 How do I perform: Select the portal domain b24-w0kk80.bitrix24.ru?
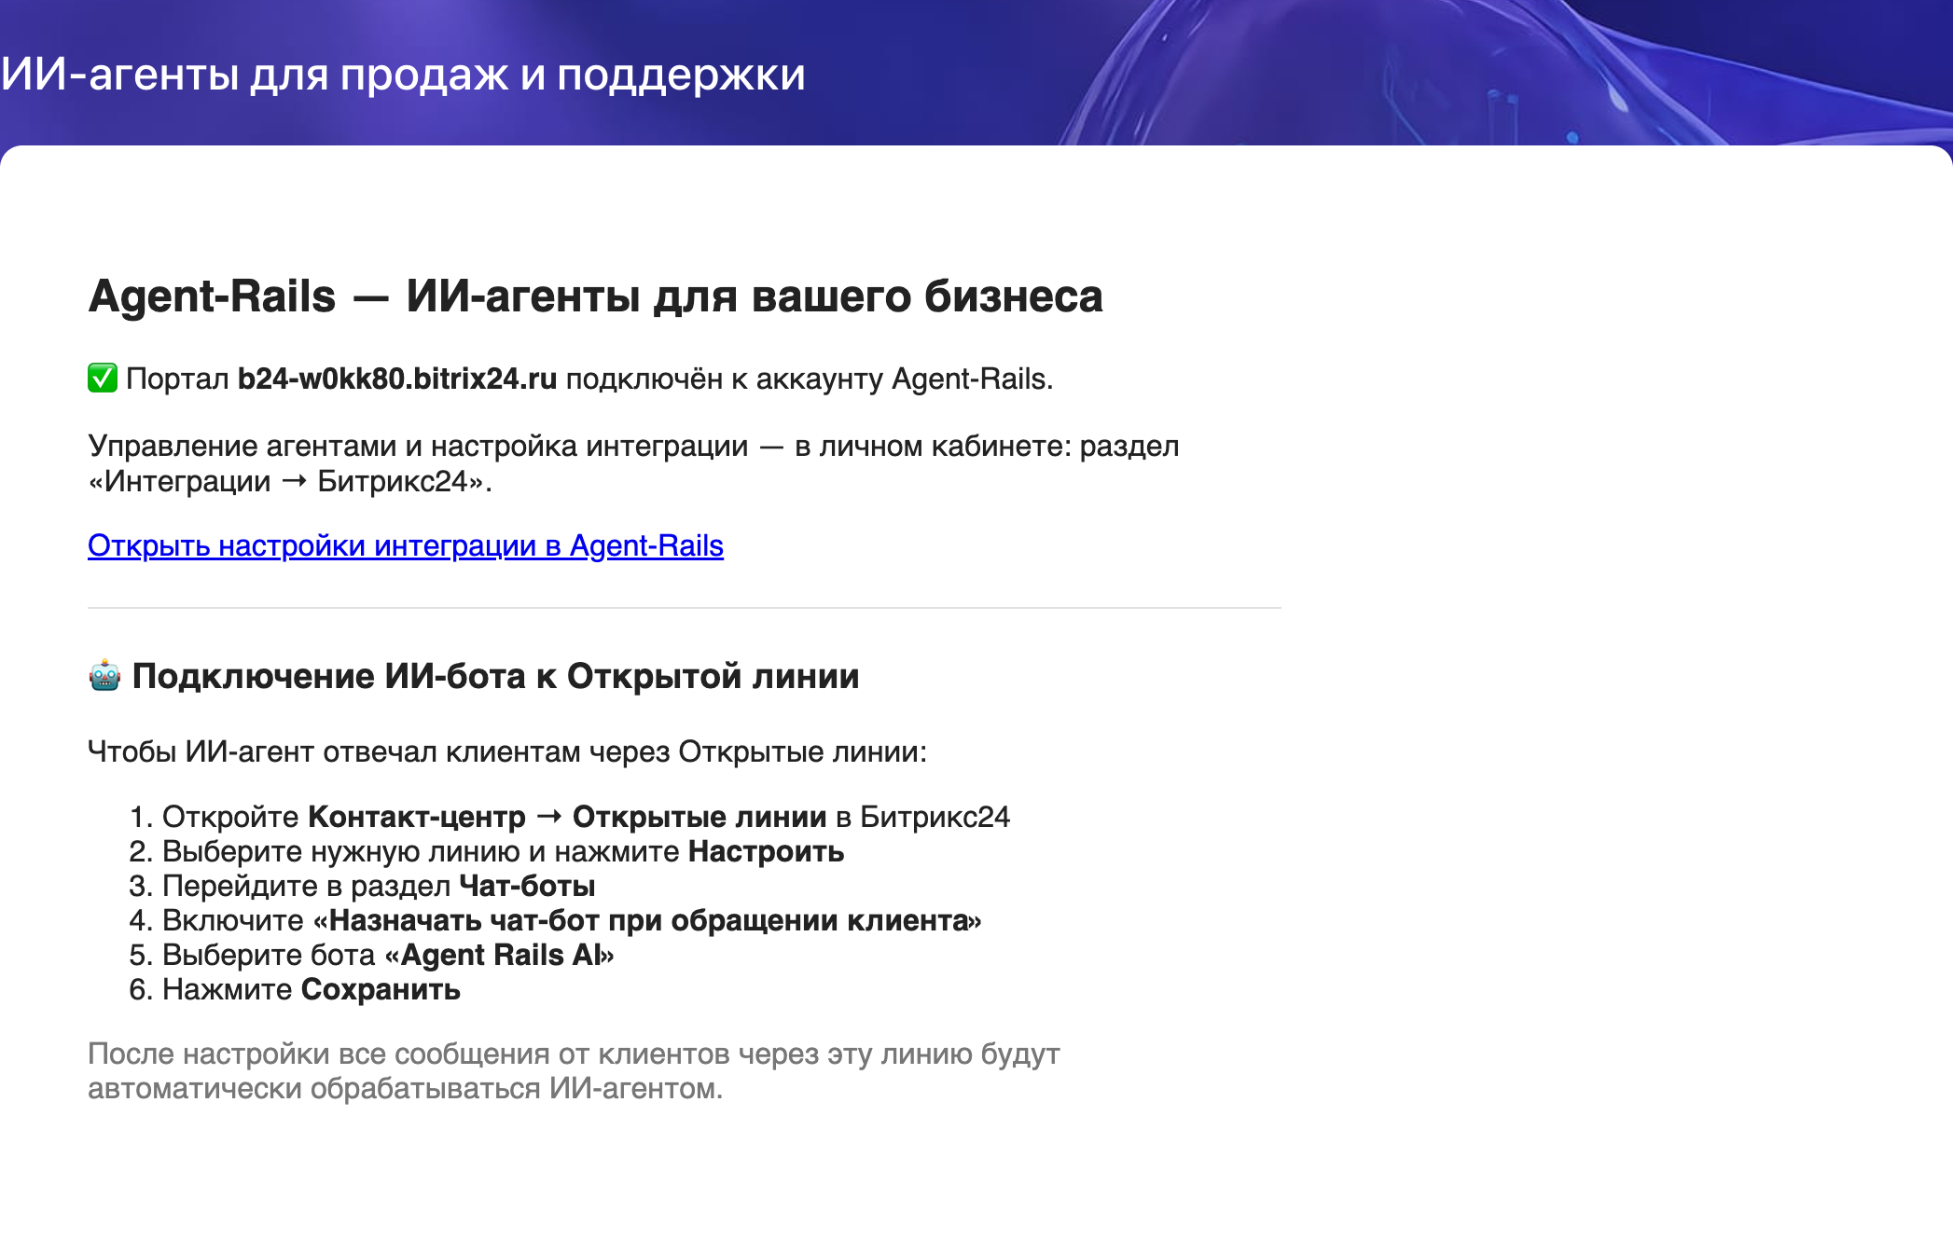[397, 379]
